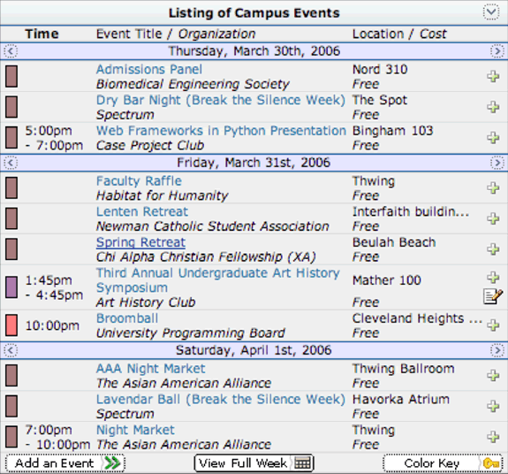Follow the underlined Spring Retreat link
The height and width of the screenshot is (474, 508).
[140, 242]
